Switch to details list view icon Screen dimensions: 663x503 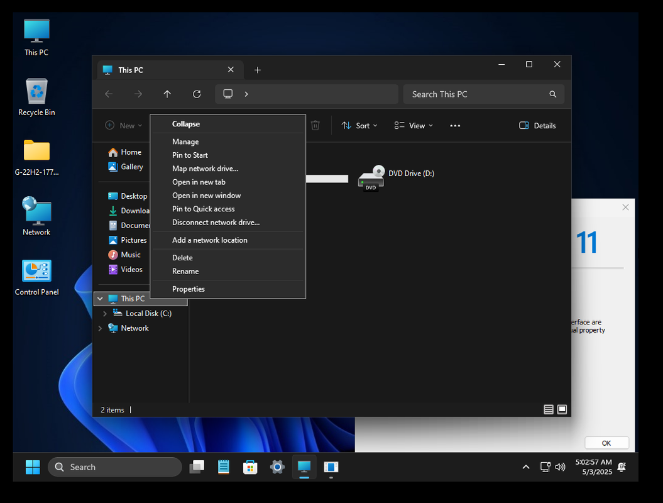coord(549,409)
